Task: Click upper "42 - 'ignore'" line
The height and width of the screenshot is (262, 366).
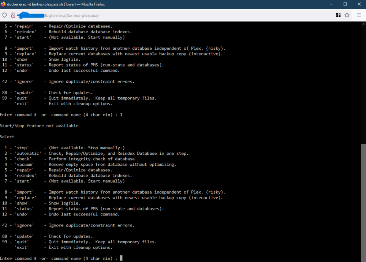Action: [68, 82]
